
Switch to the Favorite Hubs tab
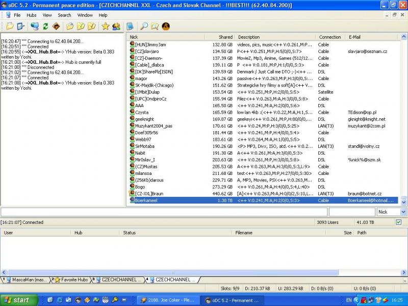pos(71,279)
